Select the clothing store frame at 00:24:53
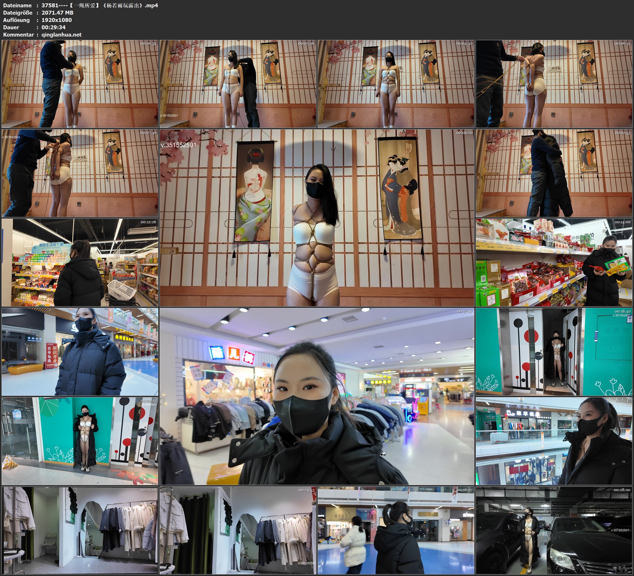Viewport: 634px width, 576px height. click(x=238, y=530)
